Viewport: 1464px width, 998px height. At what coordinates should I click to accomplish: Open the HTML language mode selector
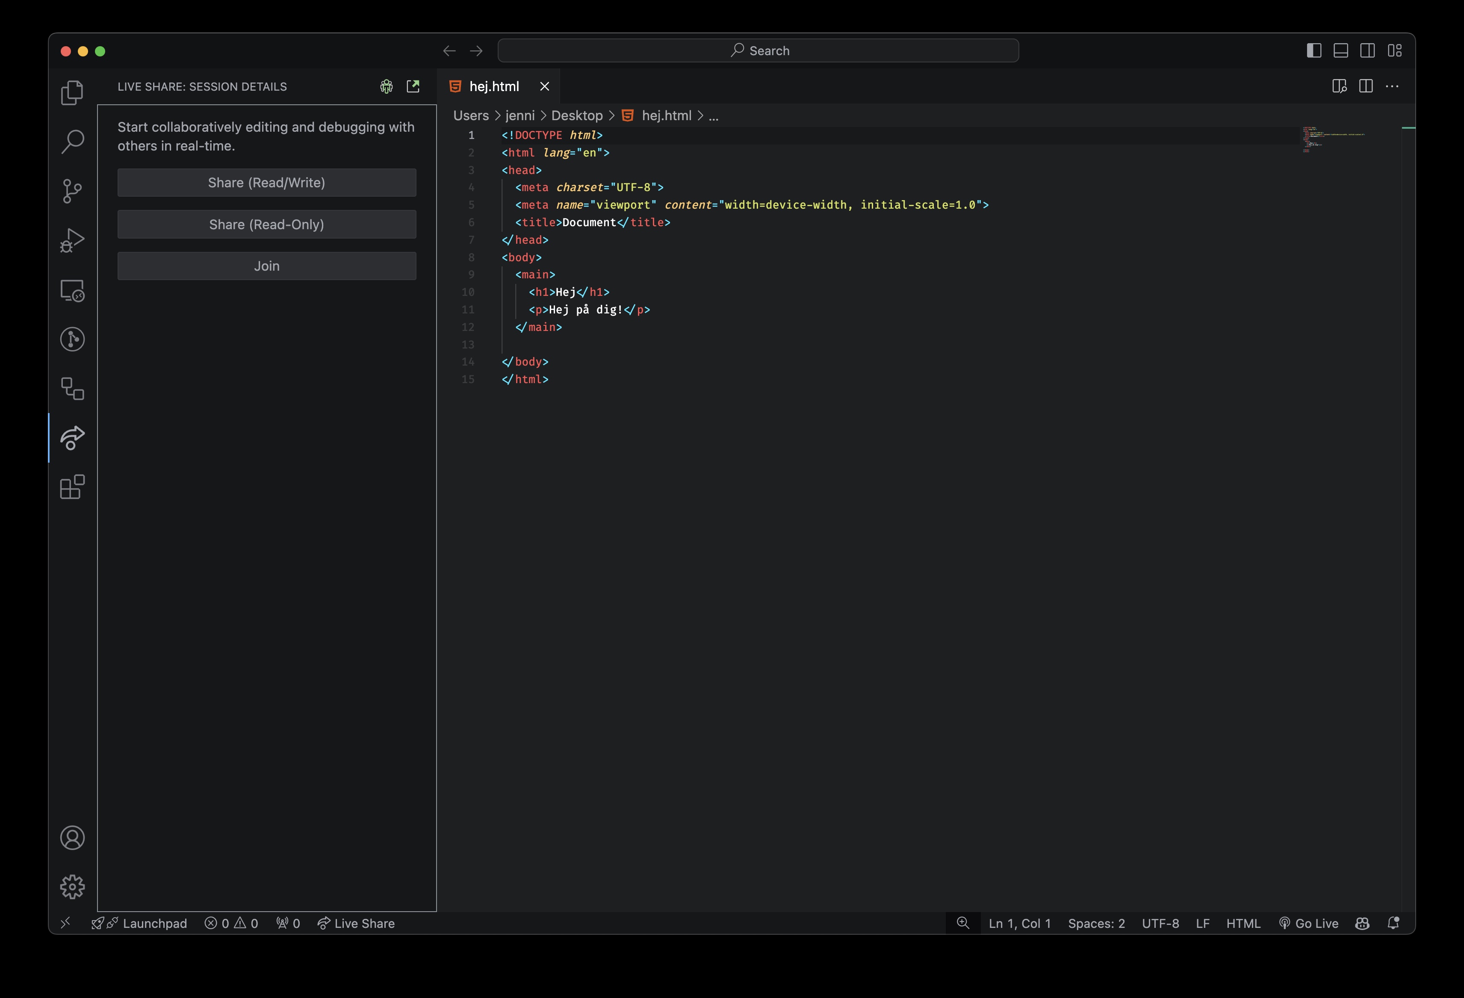coord(1243,923)
